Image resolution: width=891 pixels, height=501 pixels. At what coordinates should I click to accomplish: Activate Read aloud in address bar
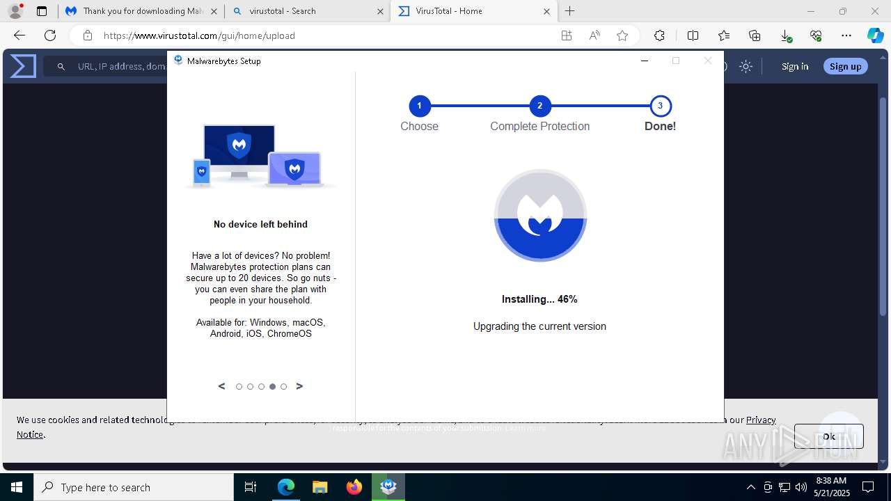(x=594, y=35)
